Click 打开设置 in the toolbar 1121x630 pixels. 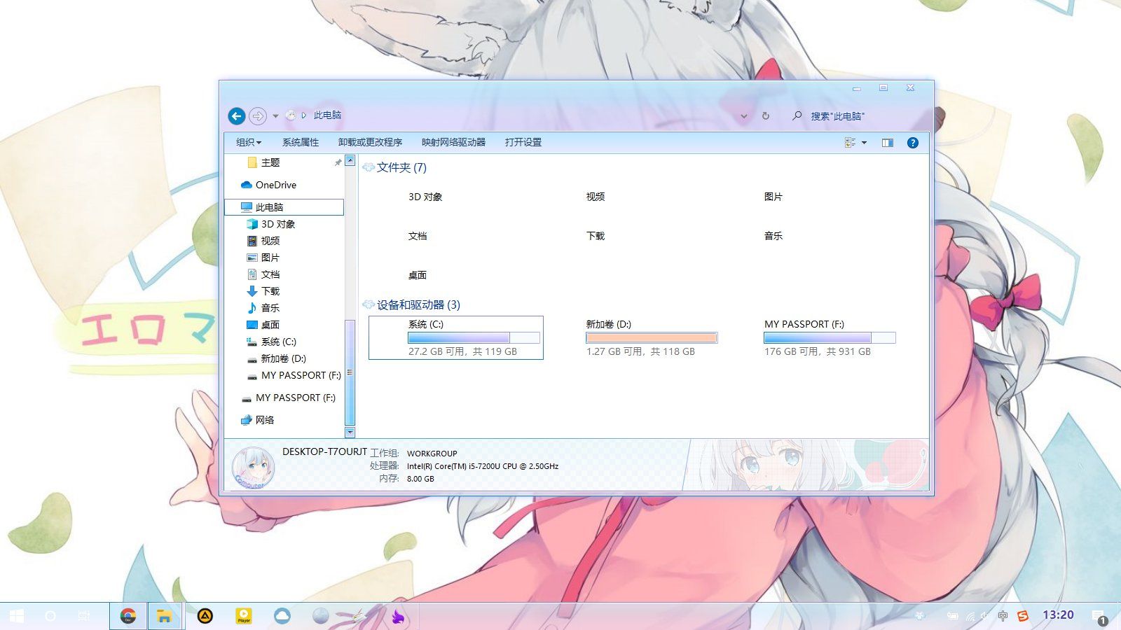tap(523, 142)
